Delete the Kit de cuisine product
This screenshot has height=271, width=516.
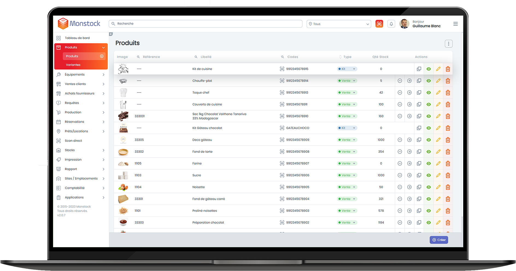[448, 69]
